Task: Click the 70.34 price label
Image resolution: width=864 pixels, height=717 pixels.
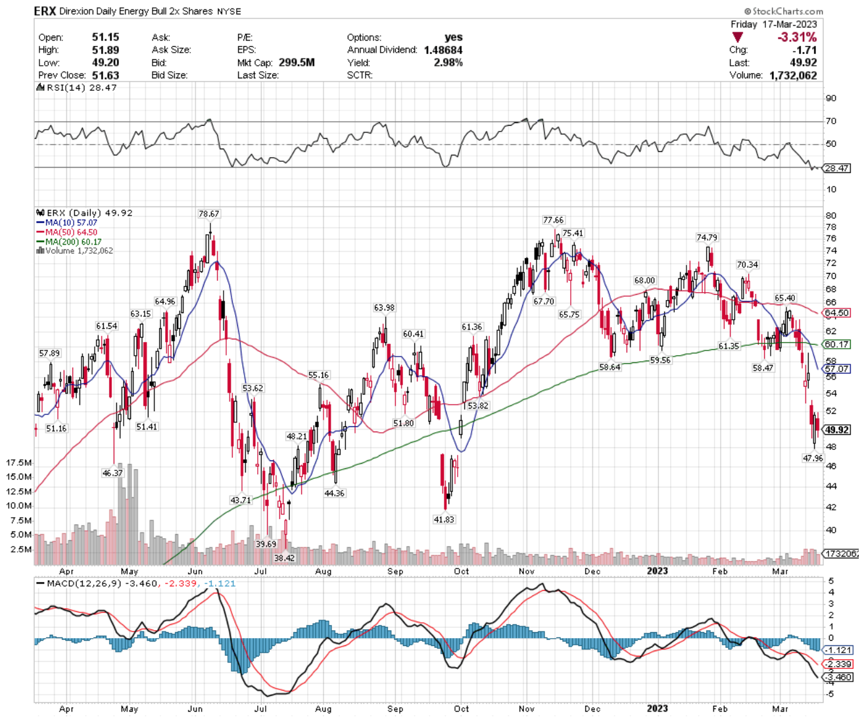Action: tap(748, 264)
